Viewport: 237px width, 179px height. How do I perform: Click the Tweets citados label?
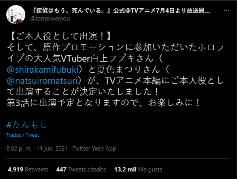87,170
